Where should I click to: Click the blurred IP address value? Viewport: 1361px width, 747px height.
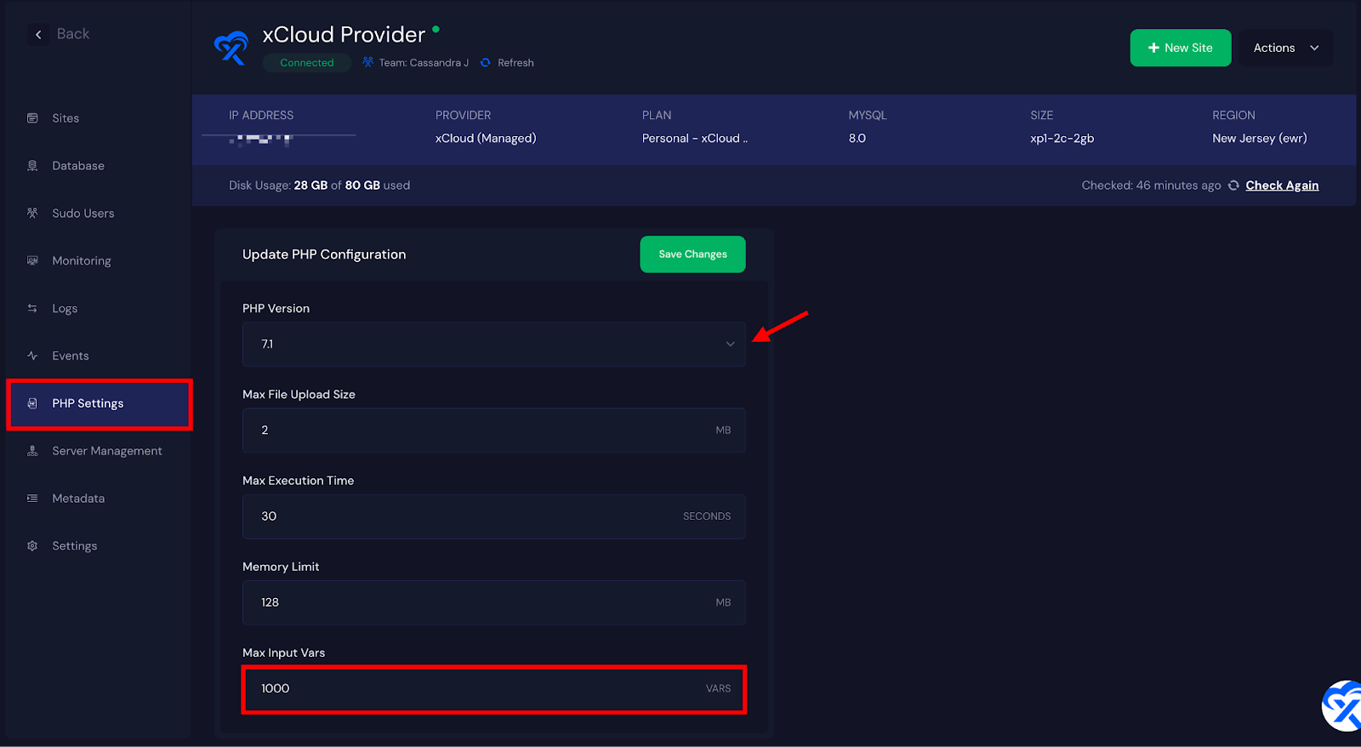[x=261, y=140]
